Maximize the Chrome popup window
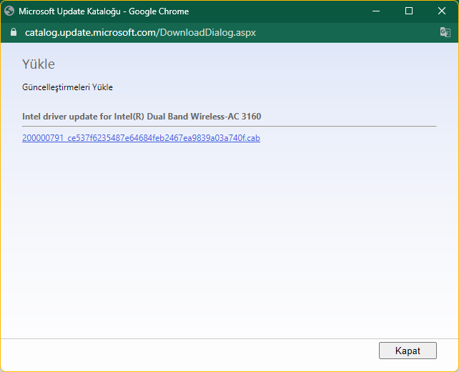This screenshot has width=459, height=372. tap(409, 11)
